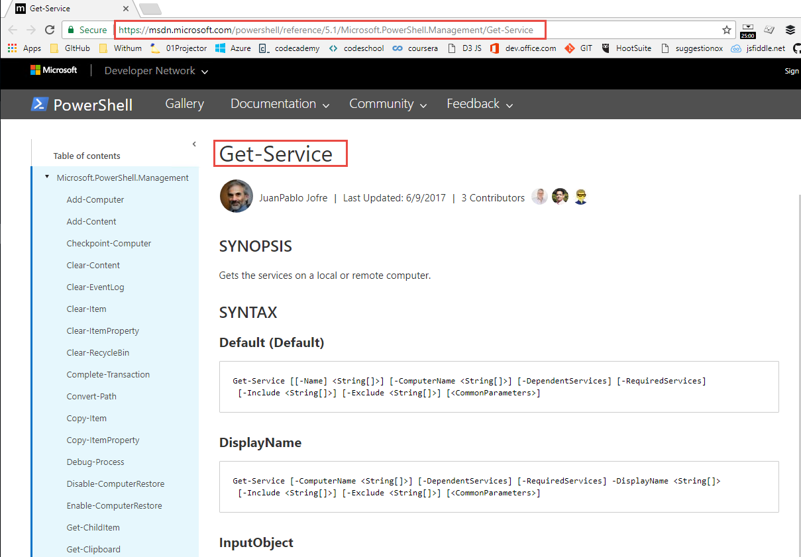Image resolution: width=801 pixels, height=557 pixels.
Task: Click the Sign in link at top right
Action: (x=792, y=71)
